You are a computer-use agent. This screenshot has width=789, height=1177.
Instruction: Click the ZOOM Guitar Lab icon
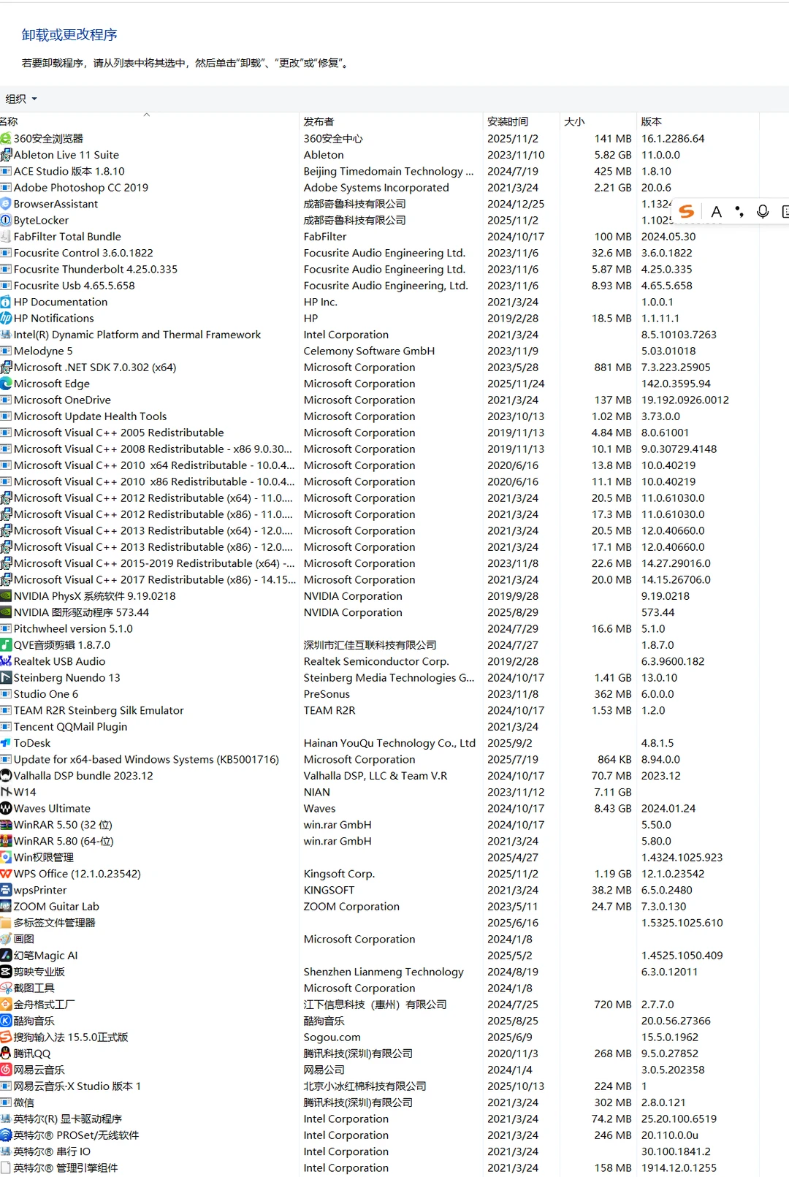click(6, 907)
